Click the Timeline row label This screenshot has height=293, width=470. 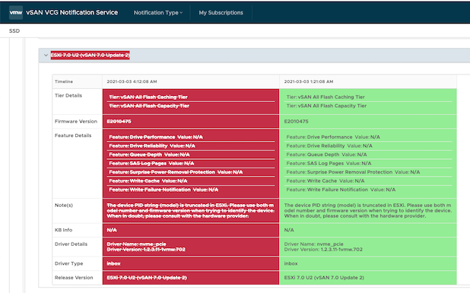click(64, 81)
